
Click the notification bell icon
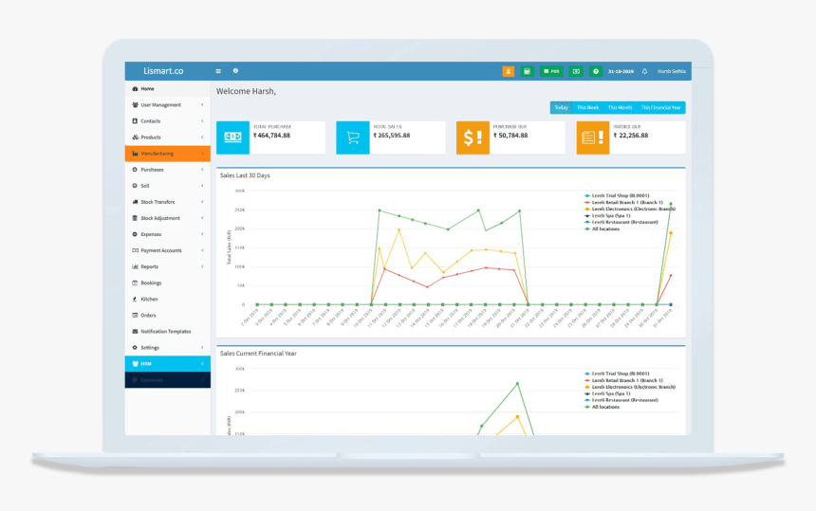(644, 71)
